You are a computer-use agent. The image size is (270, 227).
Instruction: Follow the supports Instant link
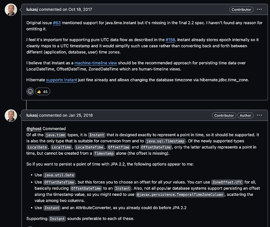(61, 80)
